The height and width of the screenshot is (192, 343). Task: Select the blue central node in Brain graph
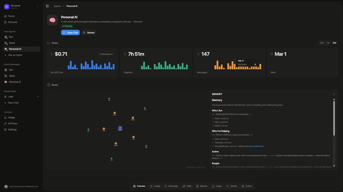point(120,128)
